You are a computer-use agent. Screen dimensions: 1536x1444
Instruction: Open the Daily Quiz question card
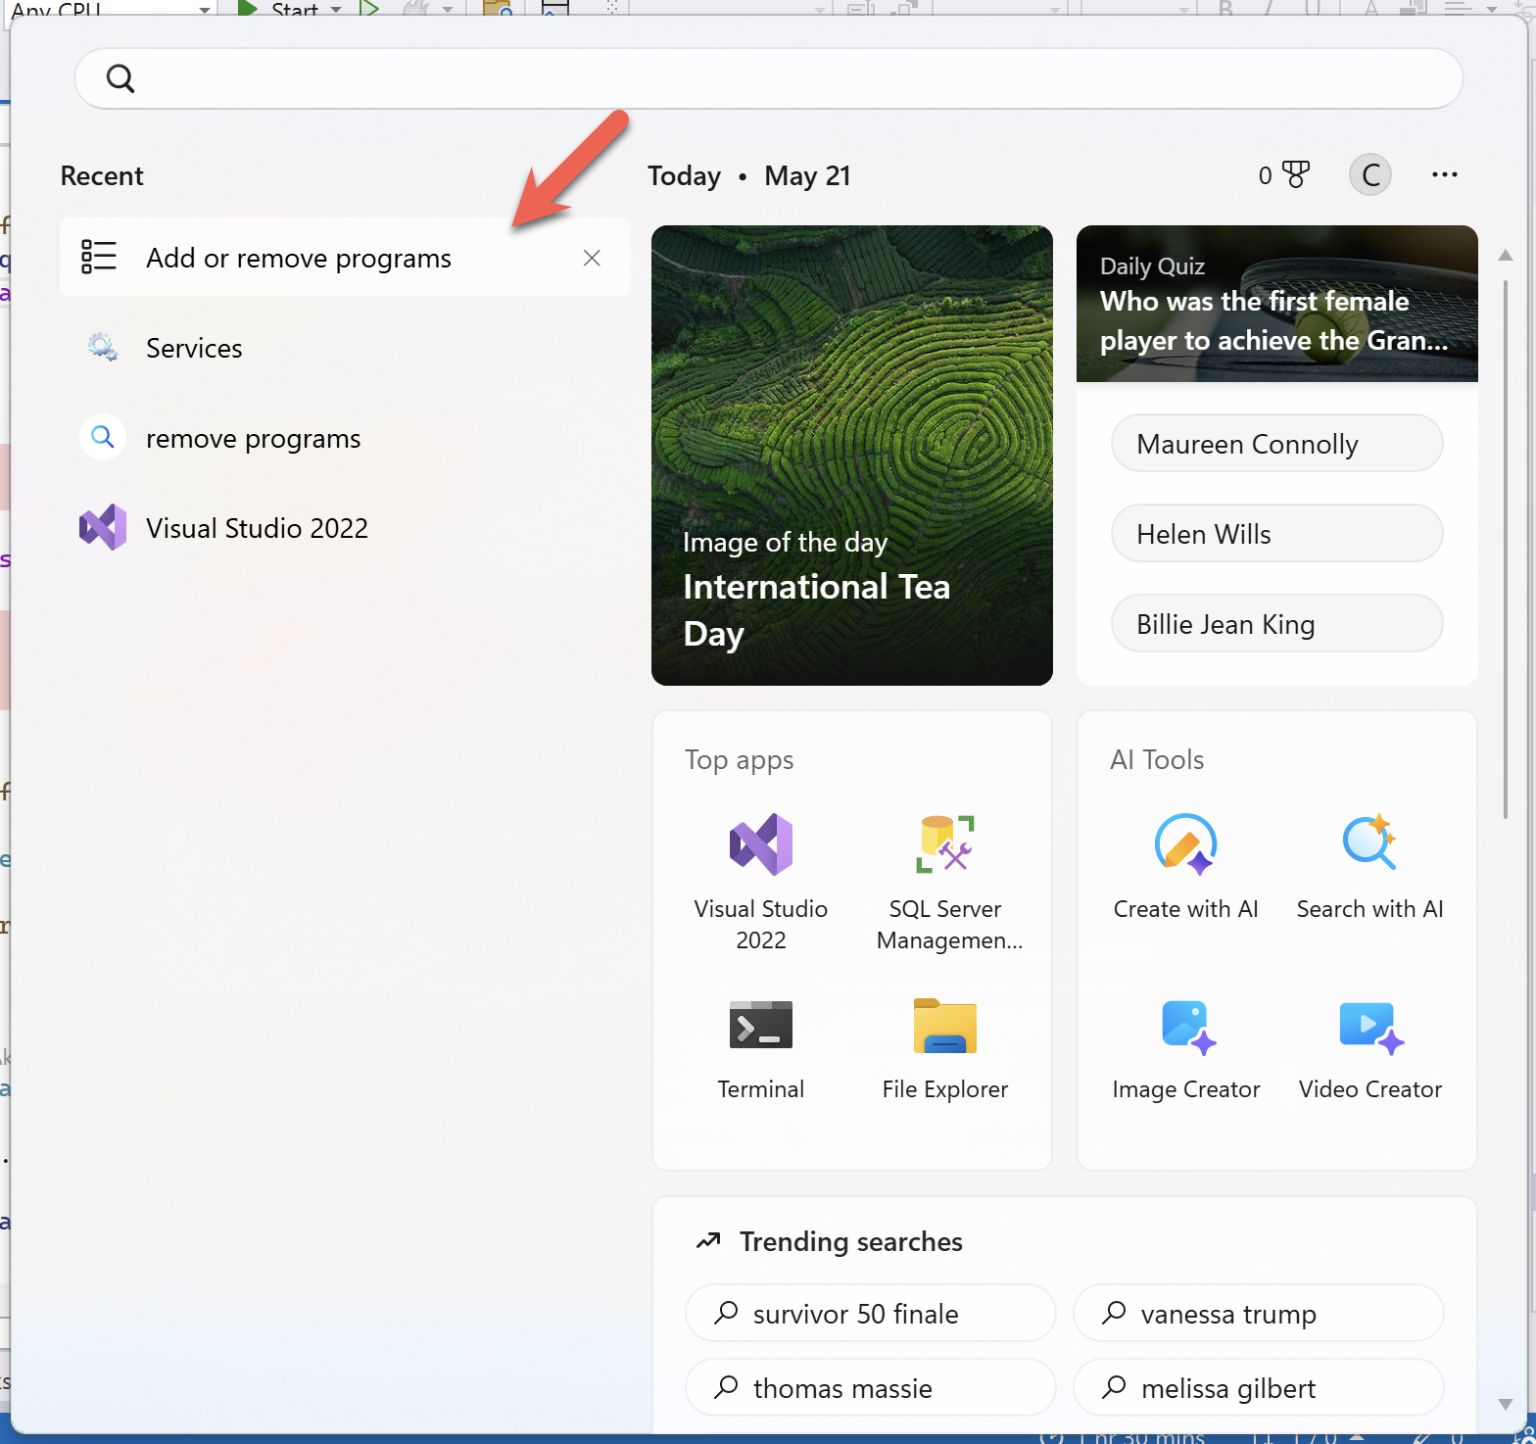[1276, 304]
